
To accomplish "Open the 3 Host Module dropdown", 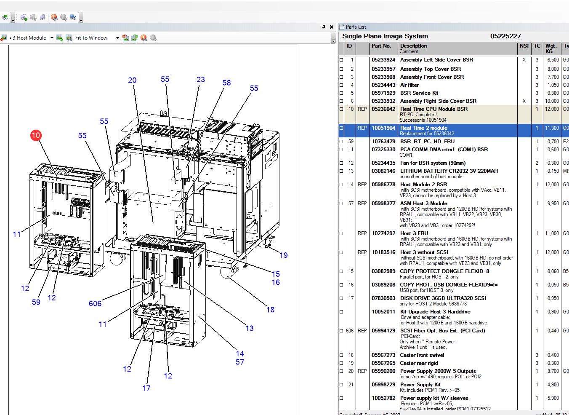I will coord(52,38).
